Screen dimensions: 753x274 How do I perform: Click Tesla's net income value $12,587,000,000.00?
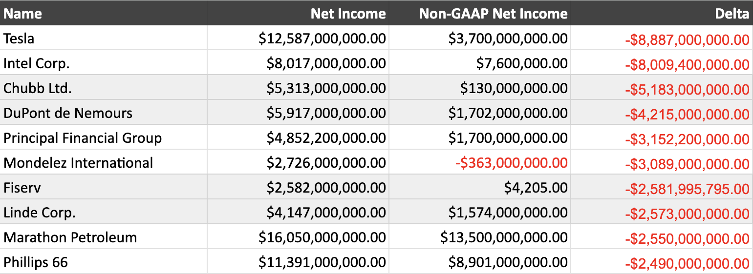(322, 38)
